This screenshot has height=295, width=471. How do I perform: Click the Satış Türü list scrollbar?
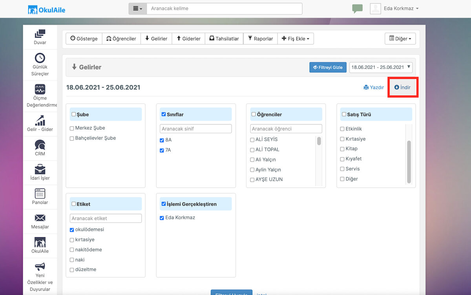409,162
